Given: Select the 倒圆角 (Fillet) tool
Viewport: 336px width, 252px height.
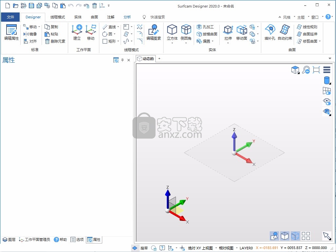Looking at the screenshot, I should tap(186, 30).
